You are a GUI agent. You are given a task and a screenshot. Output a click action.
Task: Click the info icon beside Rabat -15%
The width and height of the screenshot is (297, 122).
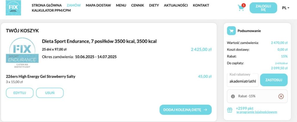pyautogui.click(x=233, y=96)
